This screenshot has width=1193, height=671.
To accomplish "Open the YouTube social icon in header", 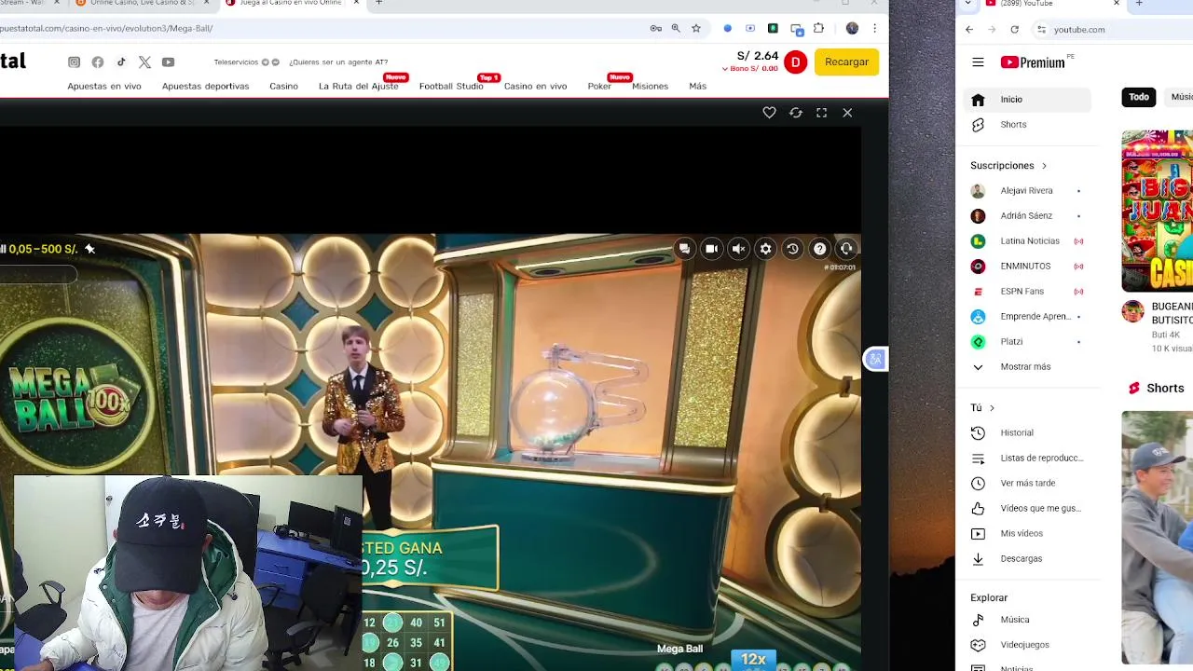I will point(168,62).
